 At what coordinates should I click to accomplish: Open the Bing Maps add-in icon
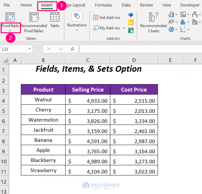131,23
